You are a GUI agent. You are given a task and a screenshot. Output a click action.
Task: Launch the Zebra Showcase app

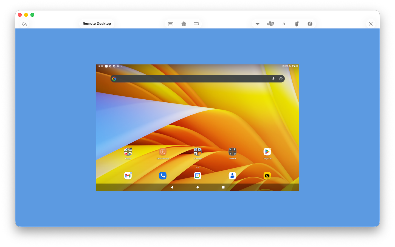(x=163, y=151)
